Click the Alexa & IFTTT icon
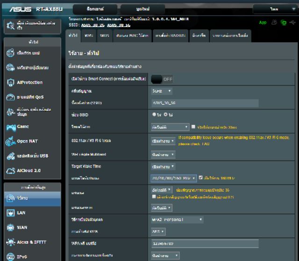Screen dimensions: 299x261 (10, 242)
